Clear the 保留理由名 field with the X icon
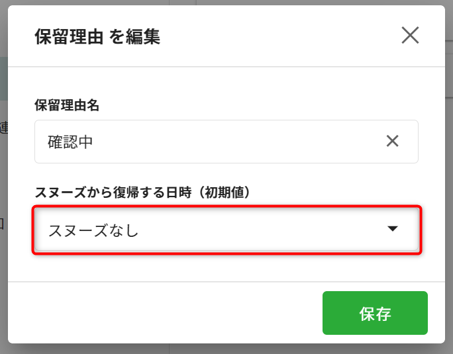Image resolution: width=453 pixels, height=354 pixels. (x=393, y=141)
